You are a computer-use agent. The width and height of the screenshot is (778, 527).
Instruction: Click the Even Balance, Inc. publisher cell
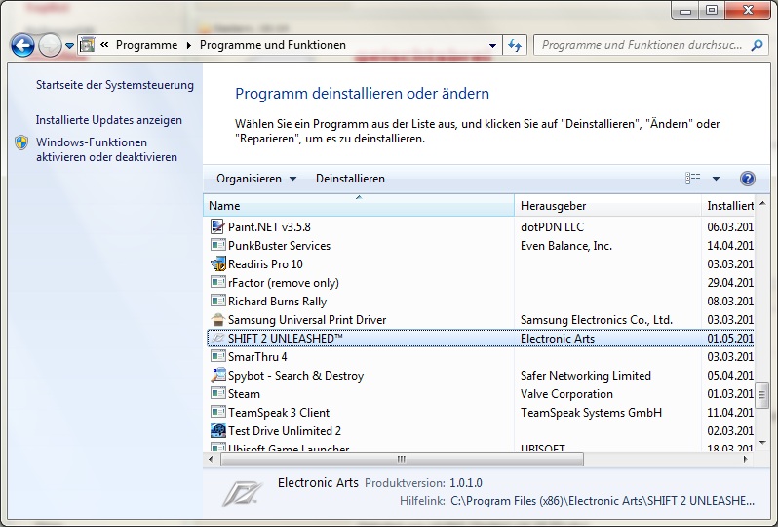tap(566, 245)
